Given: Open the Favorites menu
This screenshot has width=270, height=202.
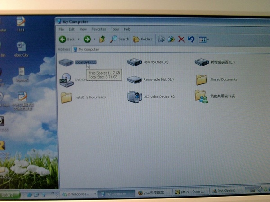Looking at the screenshot, I should pos(99,29).
